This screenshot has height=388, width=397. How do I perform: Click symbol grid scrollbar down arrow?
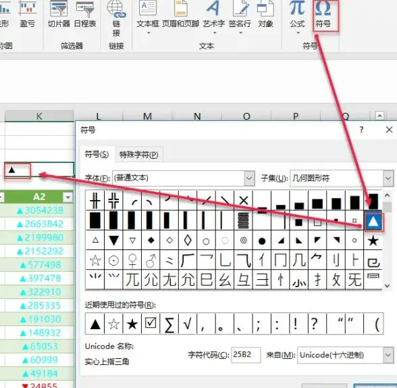[x=387, y=286]
